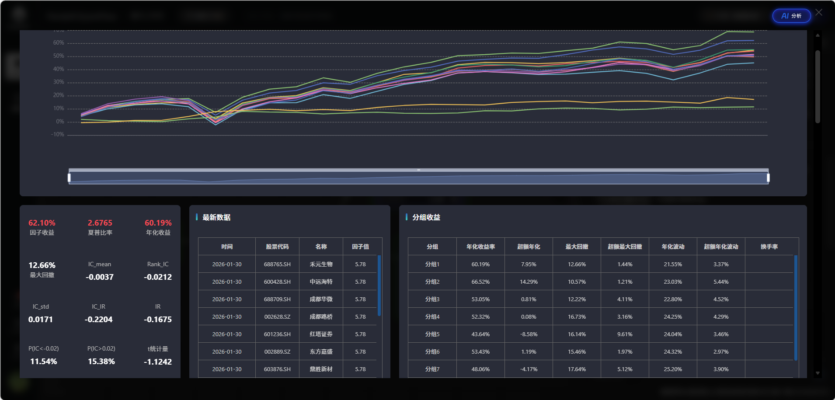
Task: Click the 最大回撤 column header in 分组收益
Action: tap(577, 247)
